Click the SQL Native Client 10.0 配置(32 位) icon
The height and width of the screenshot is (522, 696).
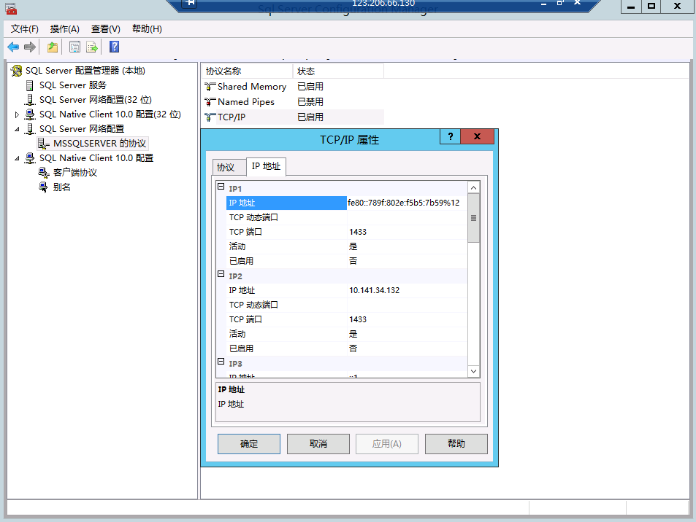click(30, 114)
